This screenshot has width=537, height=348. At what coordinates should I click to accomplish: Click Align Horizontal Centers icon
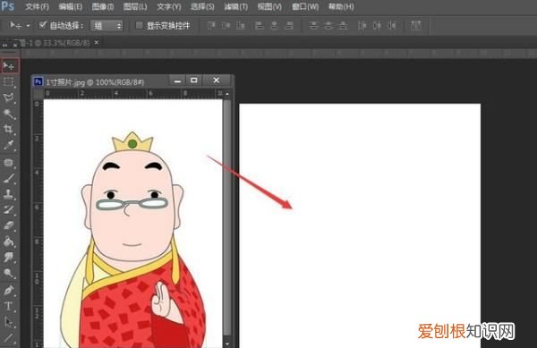[275, 25]
